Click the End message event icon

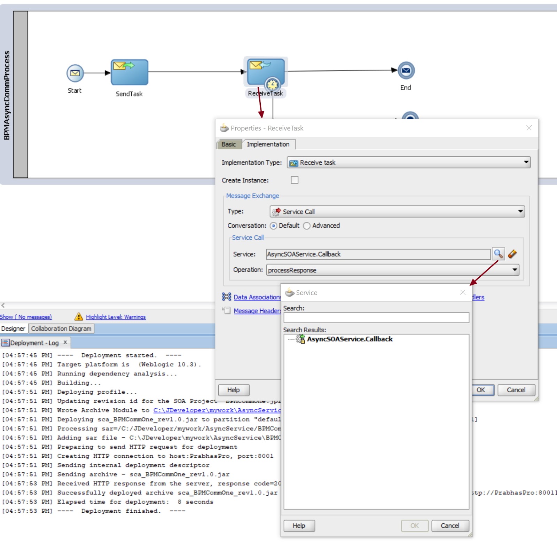[406, 70]
